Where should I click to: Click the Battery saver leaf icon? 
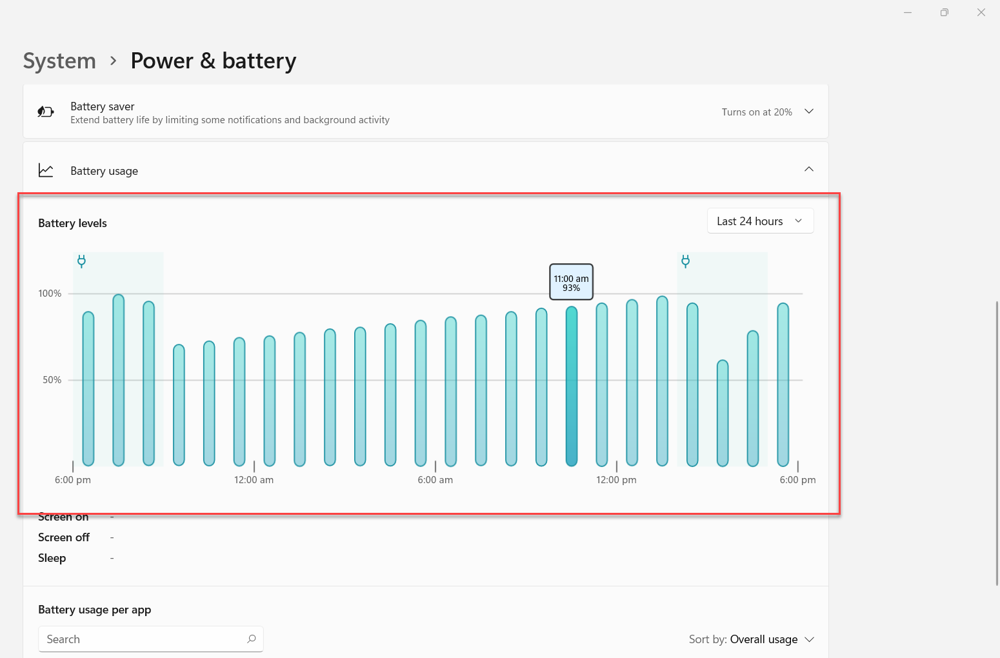(x=45, y=112)
